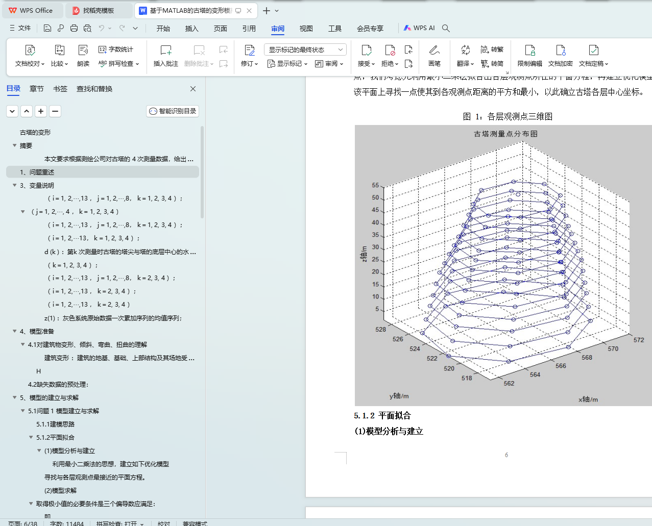Open WPS AI assistant
Viewport: 652px width, 526px height.
point(419,28)
